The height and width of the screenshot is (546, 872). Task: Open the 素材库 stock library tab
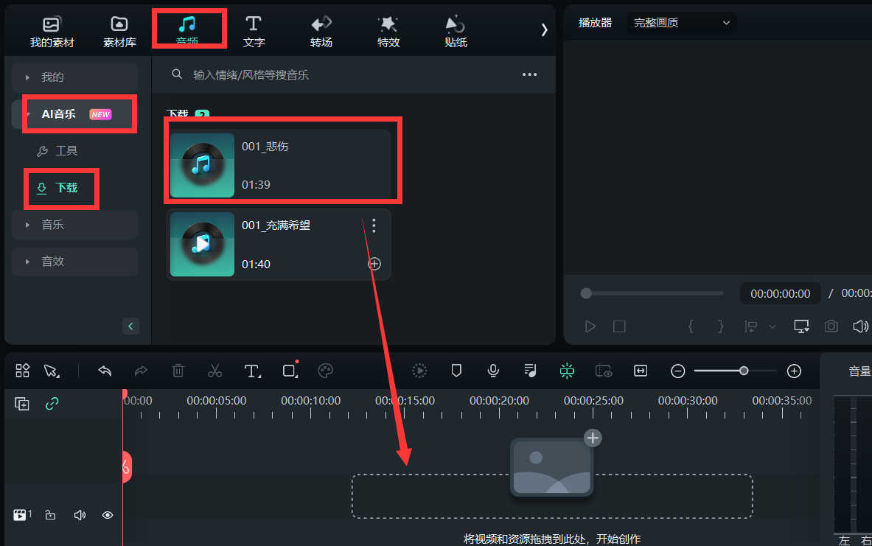(119, 31)
